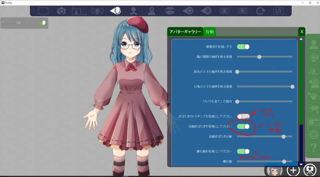Click the 自動まばたき行動 slider handle
Viewport: 320px width, 177px height.
coord(284,137)
